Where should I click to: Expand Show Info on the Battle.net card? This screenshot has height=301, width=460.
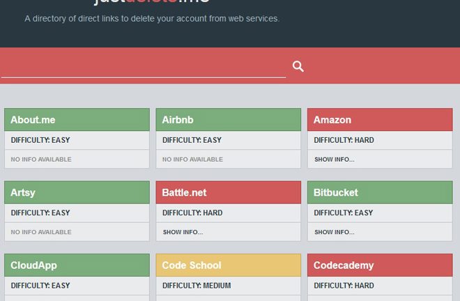click(x=183, y=232)
